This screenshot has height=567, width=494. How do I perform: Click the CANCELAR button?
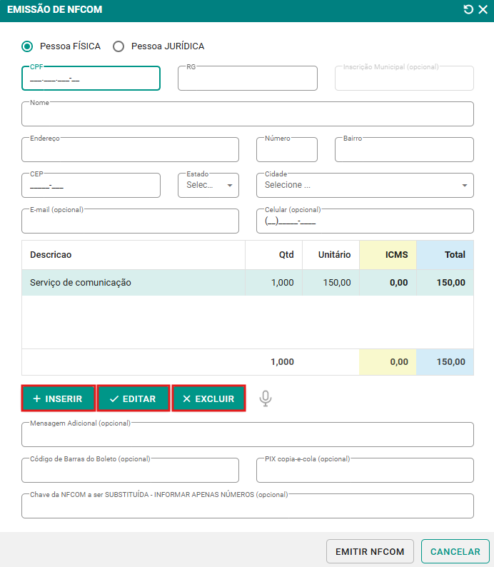click(455, 551)
